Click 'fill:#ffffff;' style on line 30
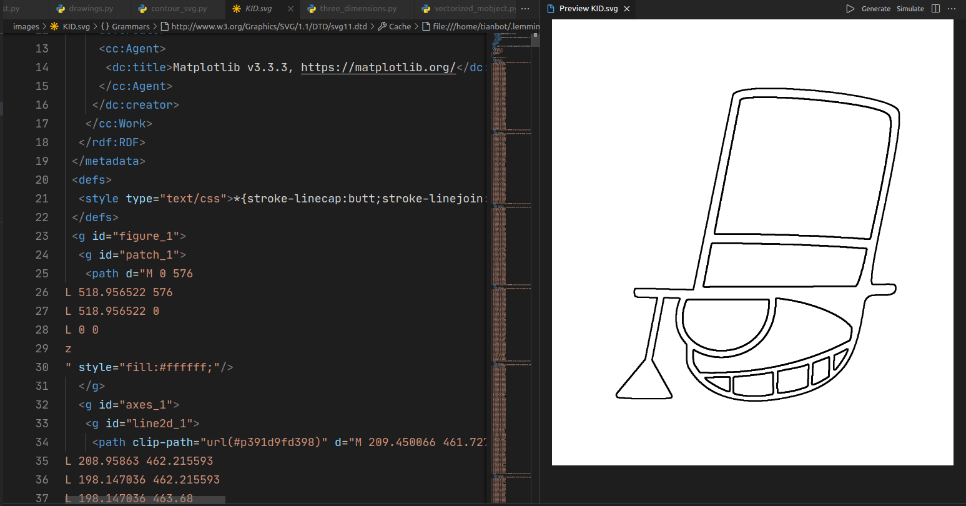The width and height of the screenshot is (966, 506). 169,367
